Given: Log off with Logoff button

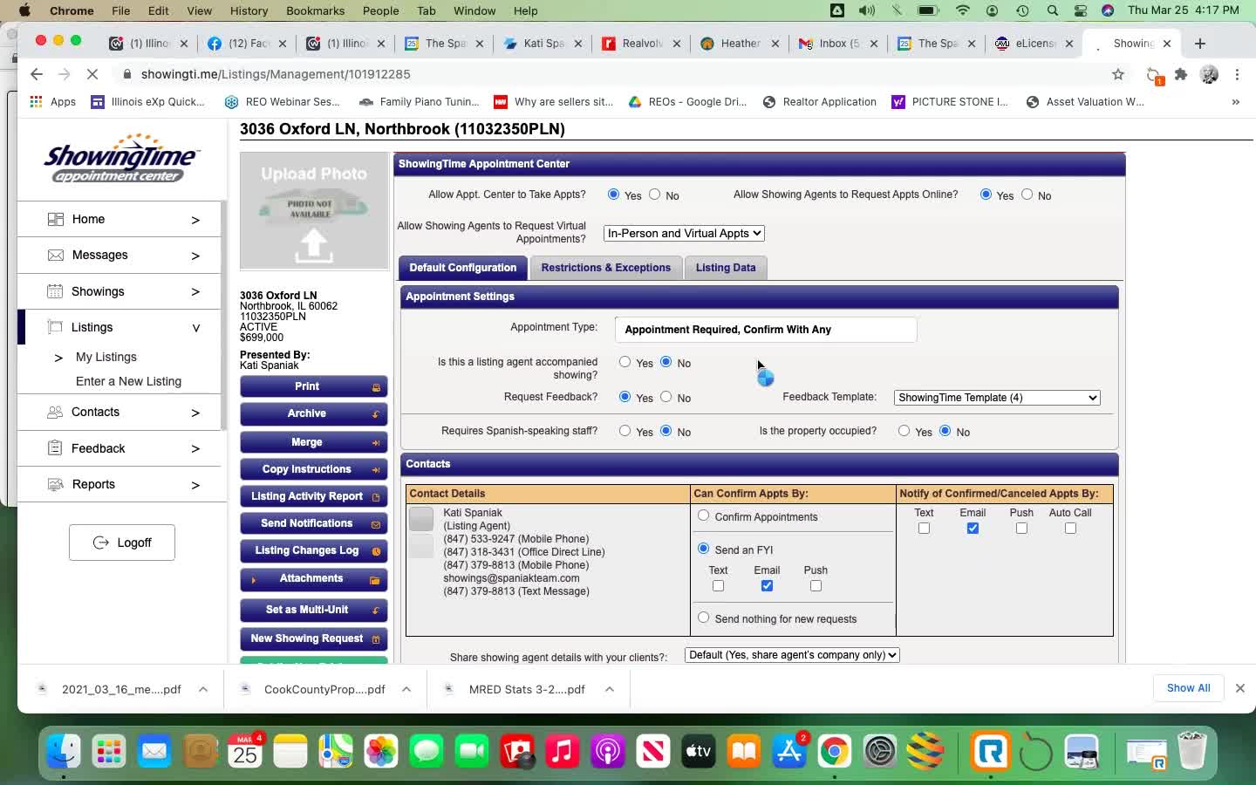Looking at the screenshot, I should point(122,543).
